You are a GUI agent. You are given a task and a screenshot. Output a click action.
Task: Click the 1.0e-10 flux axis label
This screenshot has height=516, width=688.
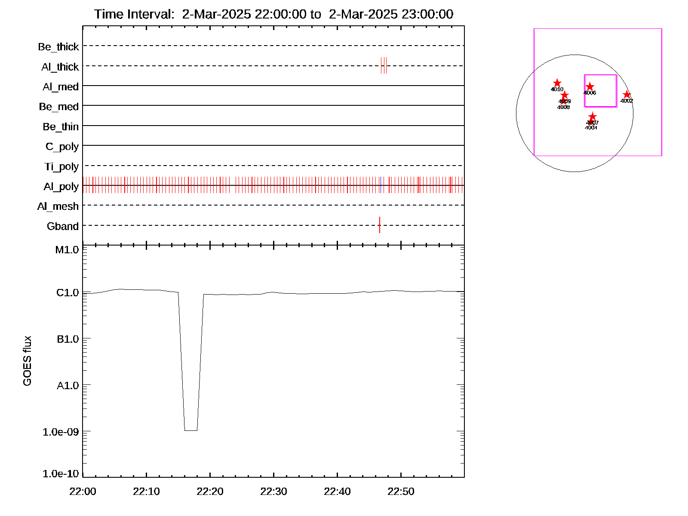pos(61,473)
